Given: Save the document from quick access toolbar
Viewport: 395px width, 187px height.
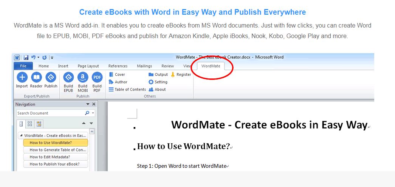Looking at the screenshot, I should click(26, 58).
